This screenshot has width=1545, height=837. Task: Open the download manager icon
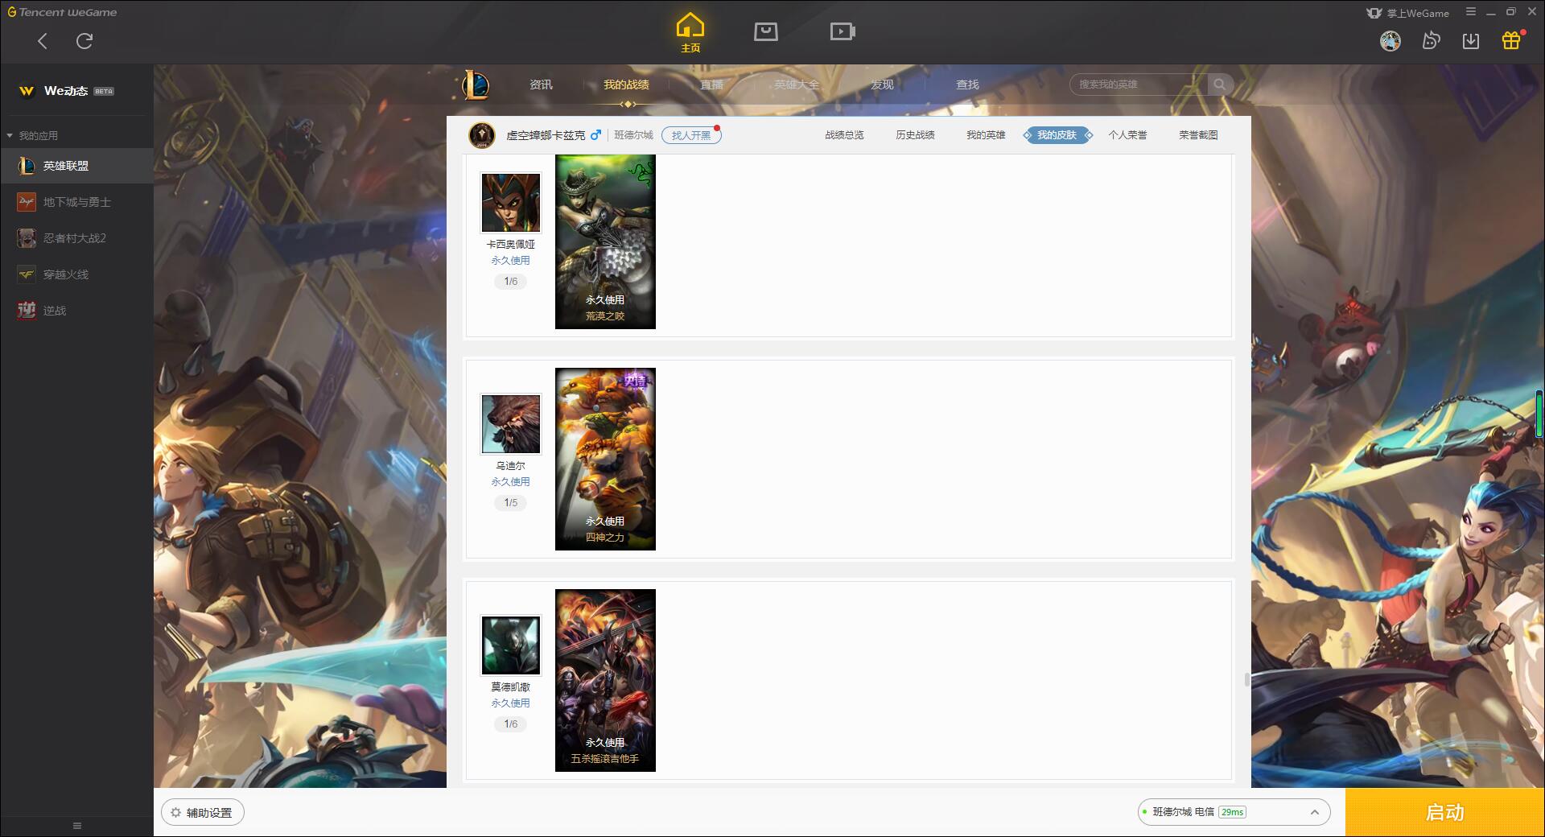1471,41
